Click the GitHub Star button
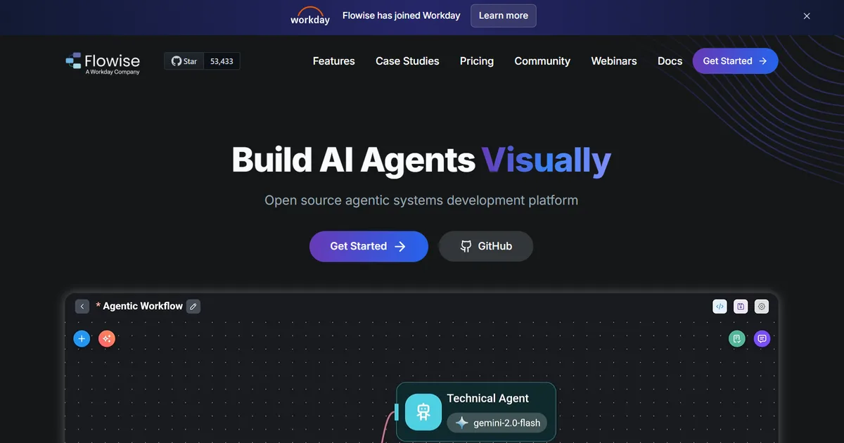Screen dimensions: 844x443 click(184, 61)
